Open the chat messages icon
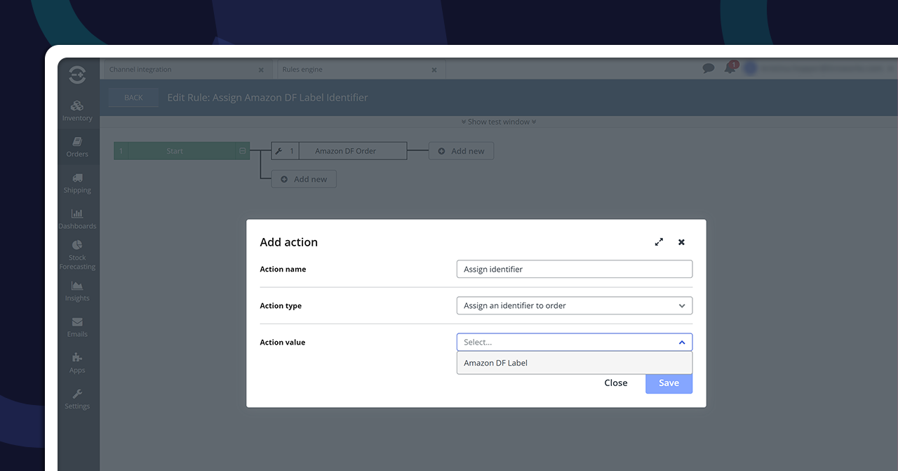Screen dimensions: 898x471 pos(709,69)
